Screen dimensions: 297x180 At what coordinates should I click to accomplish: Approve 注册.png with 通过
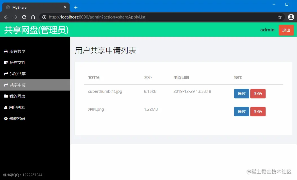coord(241,112)
